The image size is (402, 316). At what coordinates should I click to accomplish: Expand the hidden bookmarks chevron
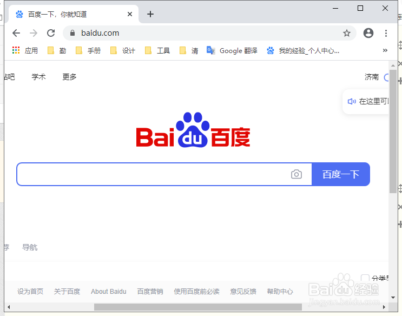(385, 50)
